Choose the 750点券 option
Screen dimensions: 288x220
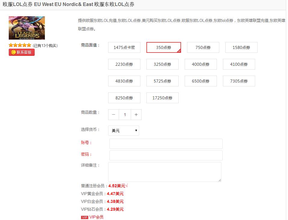203,47
